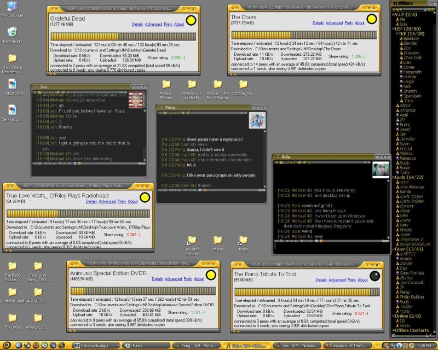Image resolution: width=438 pixels, height=350 pixels.
Task: Collapse the Online contact group
Action: point(393,316)
